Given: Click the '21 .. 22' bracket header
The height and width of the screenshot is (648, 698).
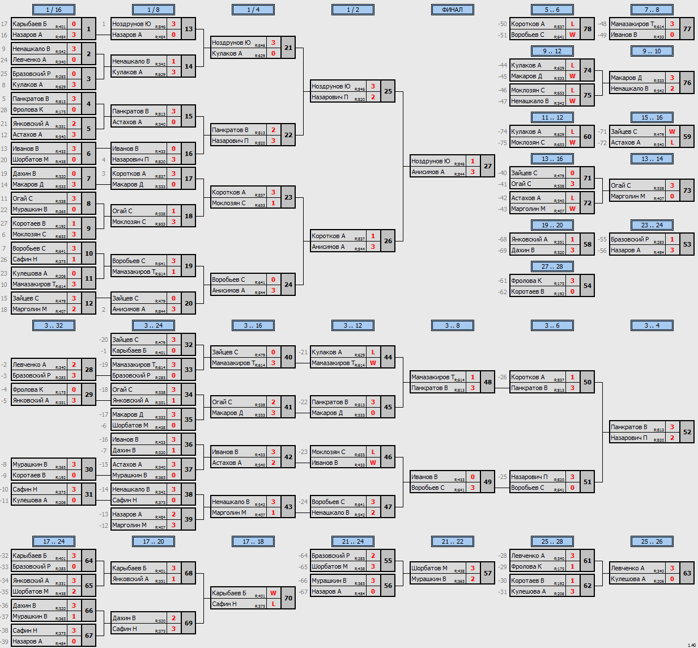Looking at the screenshot, I should pos(453,541).
